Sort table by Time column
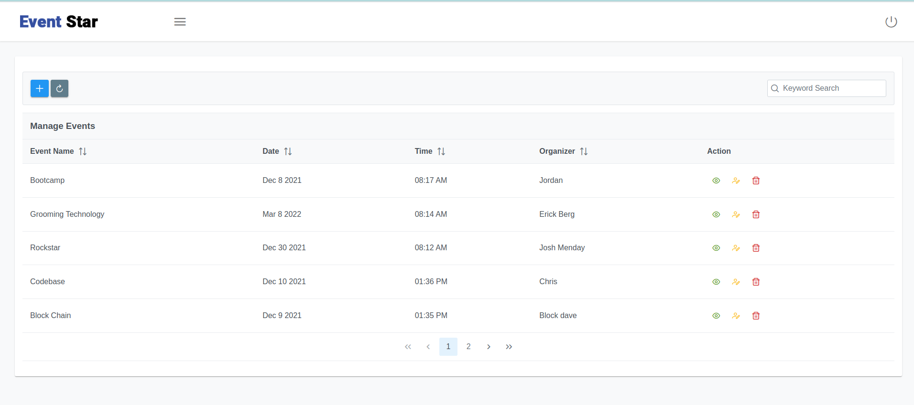Viewport: 914px width, 405px height. pos(441,151)
